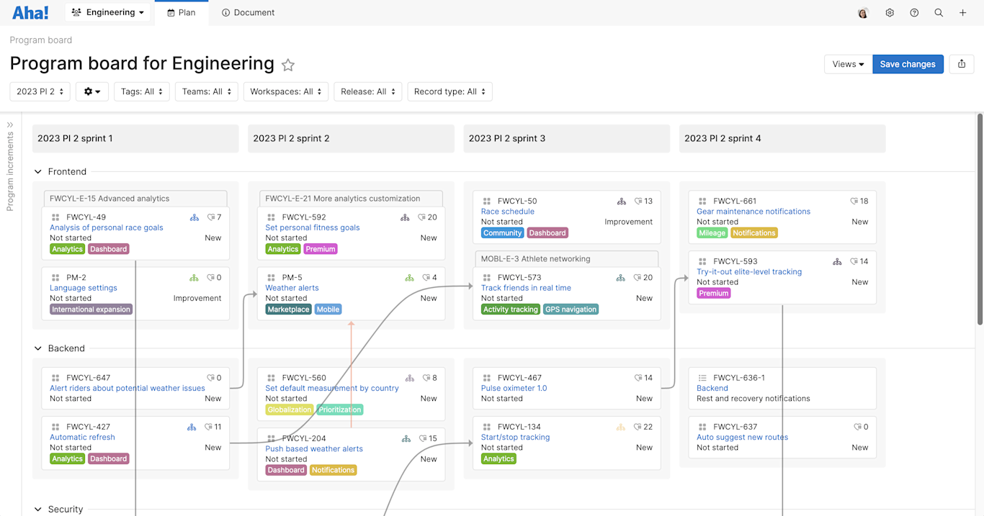The image size is (984, 516).
Task: Click your profile avatar
Action: click(863, 12)
